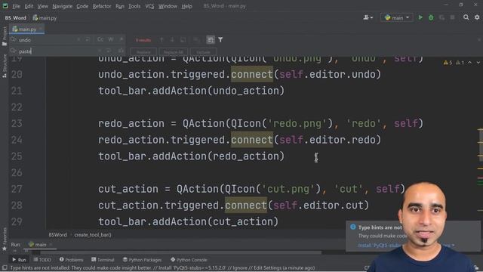Run the main configuration with green play icon
This screenshot has height=272, width=483.
click(x=420, y=17)
